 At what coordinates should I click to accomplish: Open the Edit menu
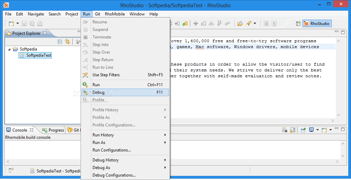click(x=20, y=14)
